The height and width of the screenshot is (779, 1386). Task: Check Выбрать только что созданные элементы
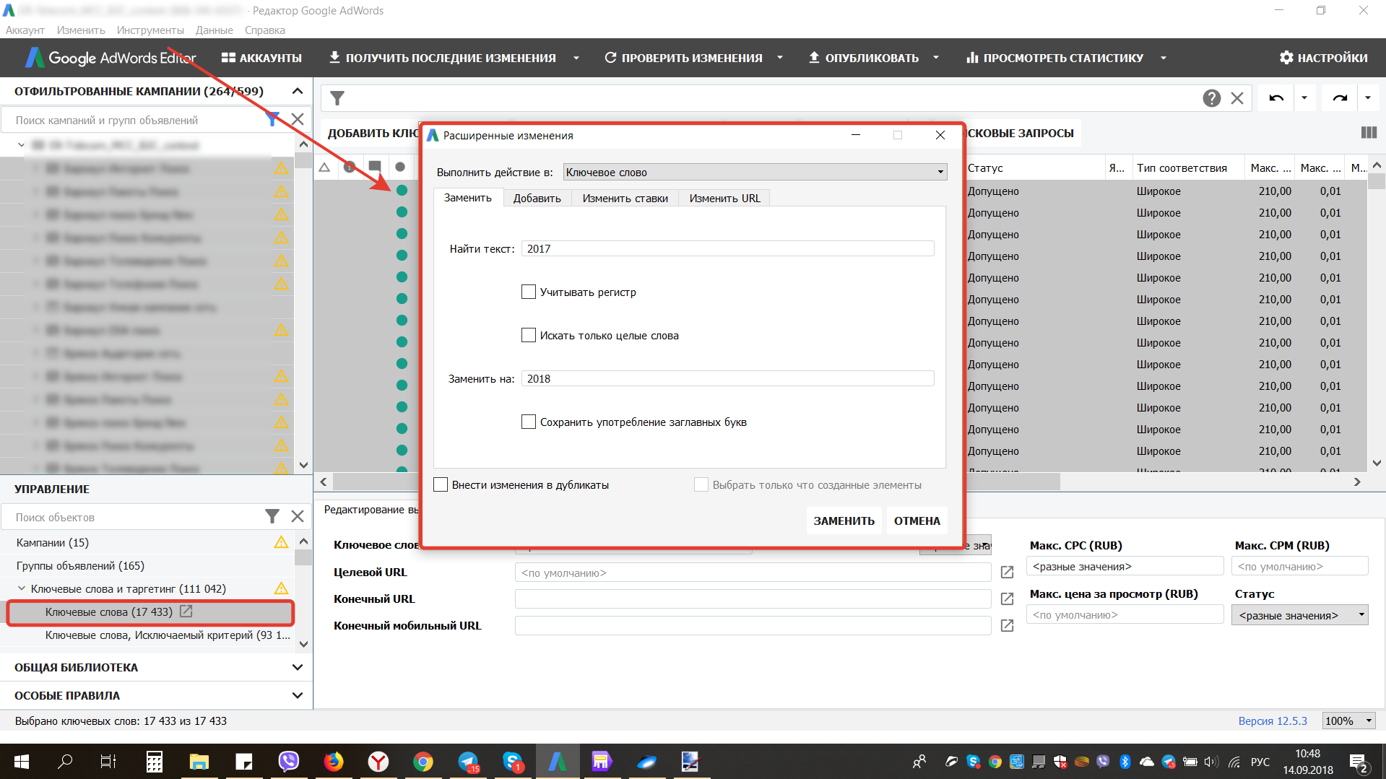pos(701,484)
